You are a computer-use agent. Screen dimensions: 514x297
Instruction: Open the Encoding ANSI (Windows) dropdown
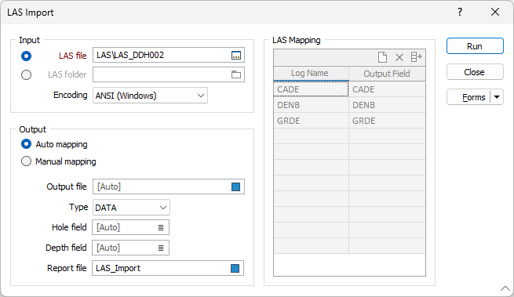click(150, 96)
